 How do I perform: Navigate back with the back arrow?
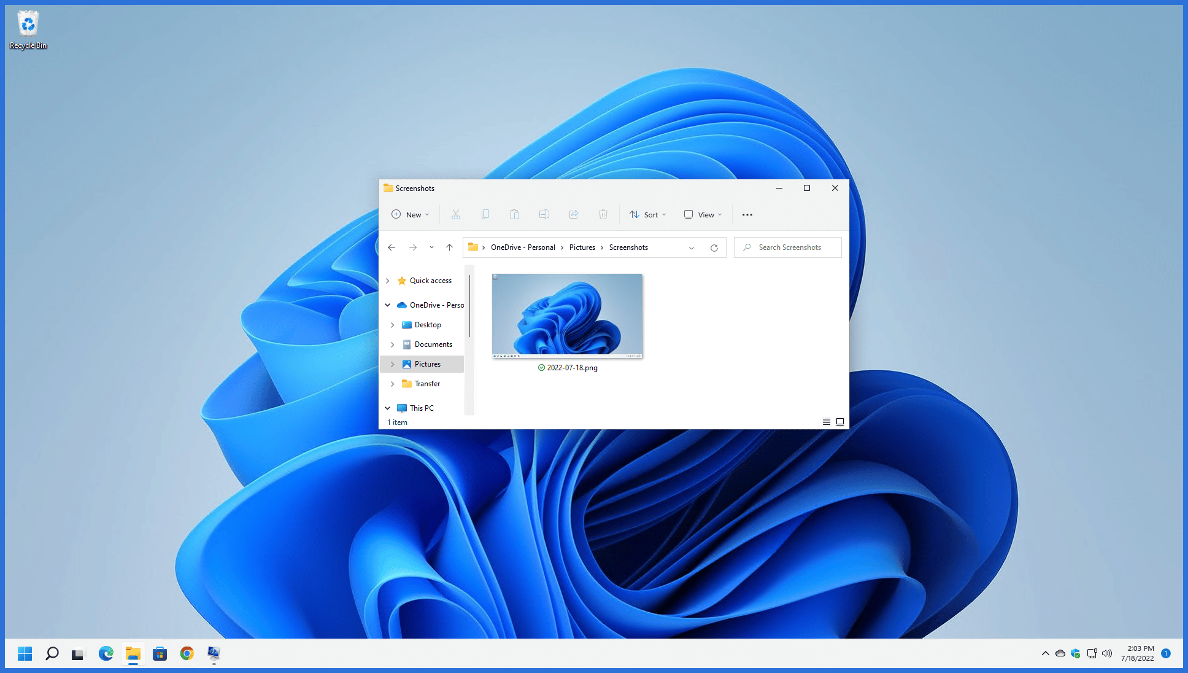[391, 247]
